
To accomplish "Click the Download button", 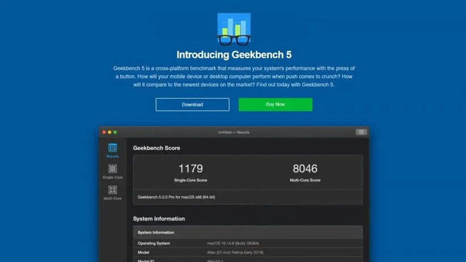I will point(192,104).
